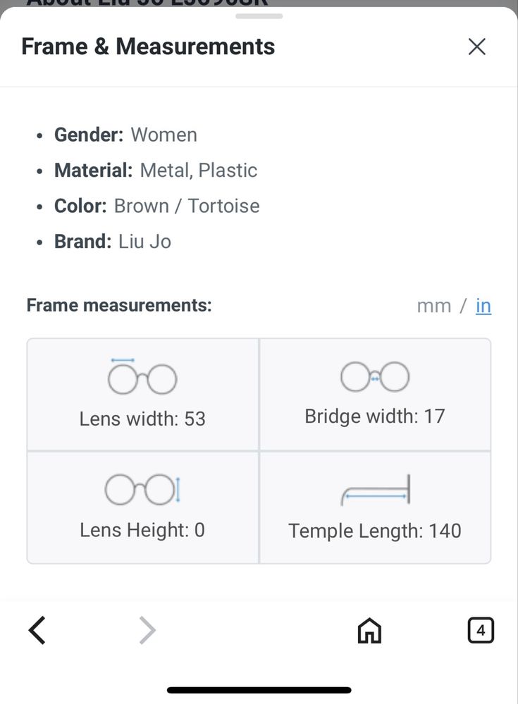Viewport: 518px width, 704px height.
Task: Select the Temple Length: 140 cell
Action: (x=375, y=507)
